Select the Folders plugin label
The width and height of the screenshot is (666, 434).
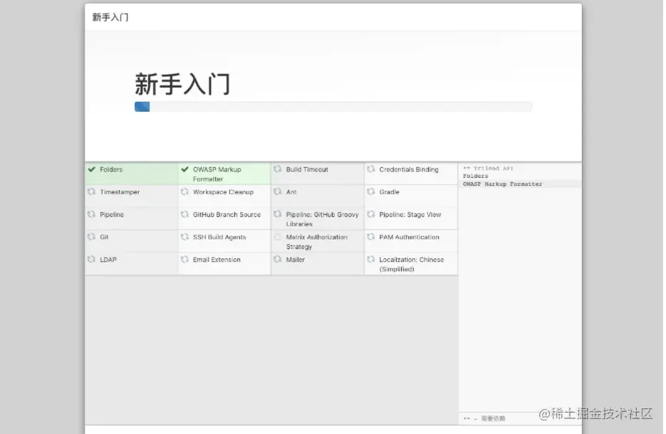pyautogui.click(x=111, y=169)
